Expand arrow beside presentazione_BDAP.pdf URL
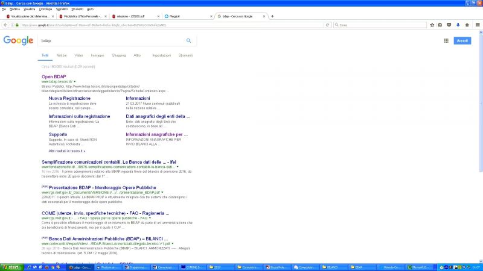The height and width of the screenshot is (271, 483). coord(162,192)
